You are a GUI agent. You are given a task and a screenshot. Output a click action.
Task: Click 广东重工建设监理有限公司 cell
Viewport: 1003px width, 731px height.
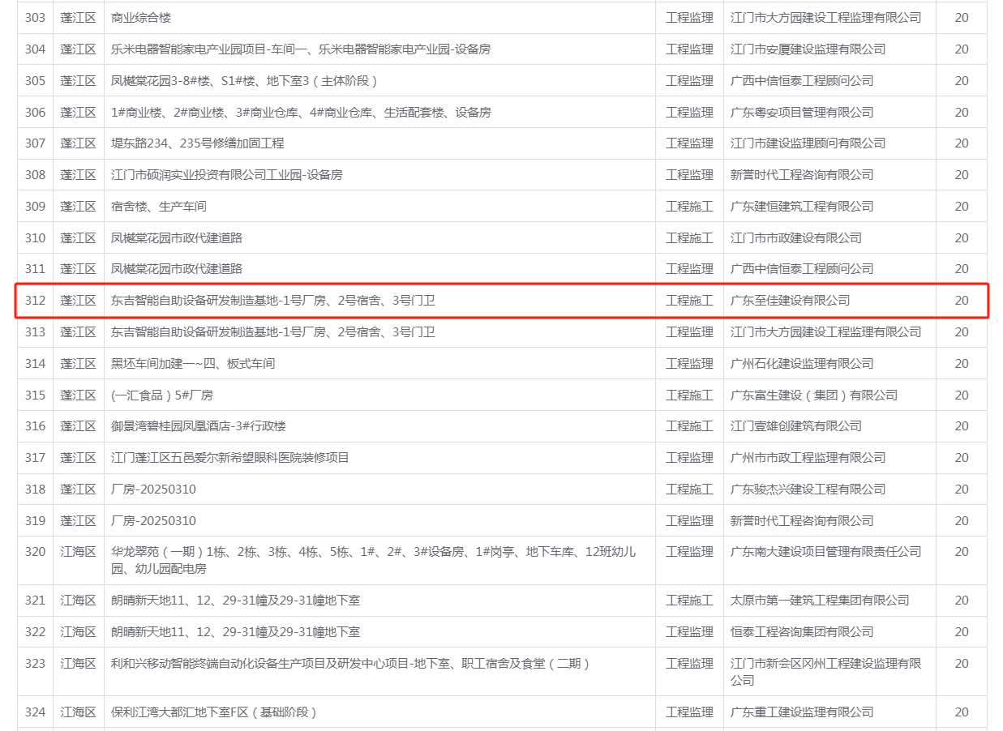[802, 712]
